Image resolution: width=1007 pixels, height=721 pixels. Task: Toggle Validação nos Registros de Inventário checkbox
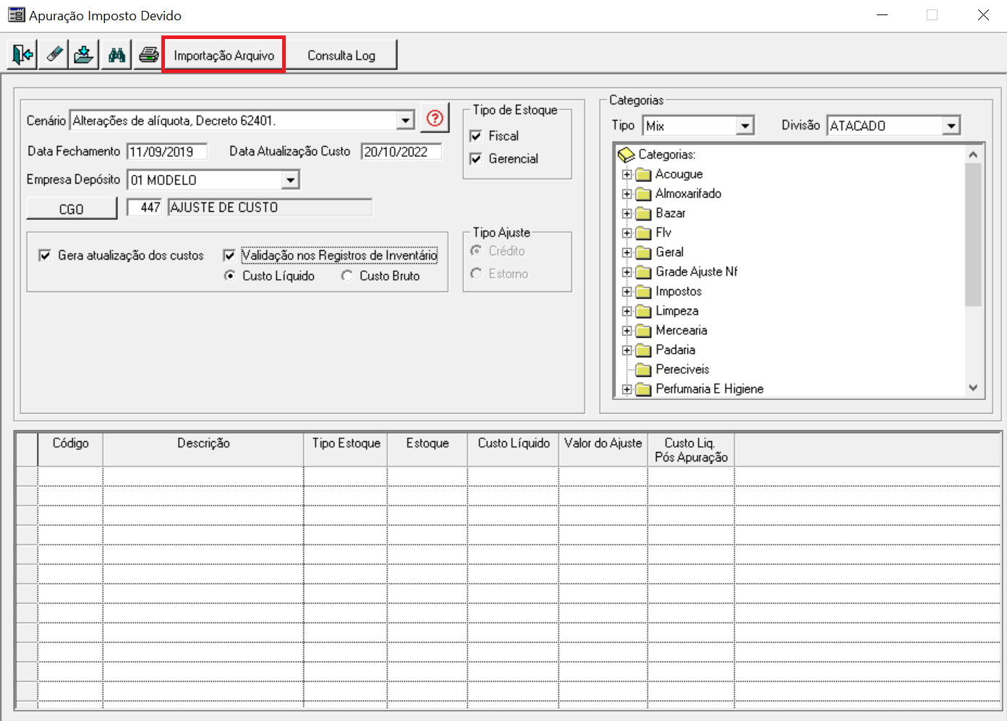229,255
